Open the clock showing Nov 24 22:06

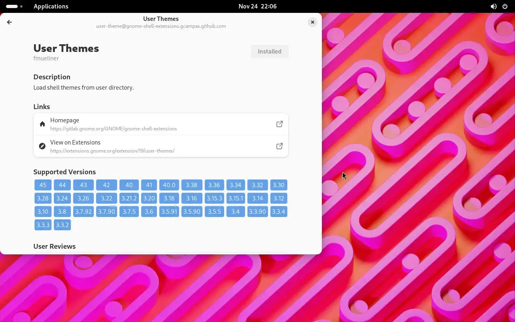tap(257, 6)
